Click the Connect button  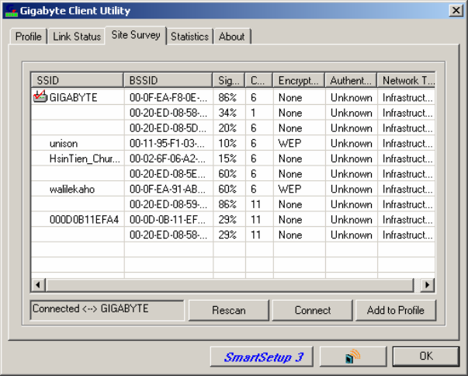point(313,310)
